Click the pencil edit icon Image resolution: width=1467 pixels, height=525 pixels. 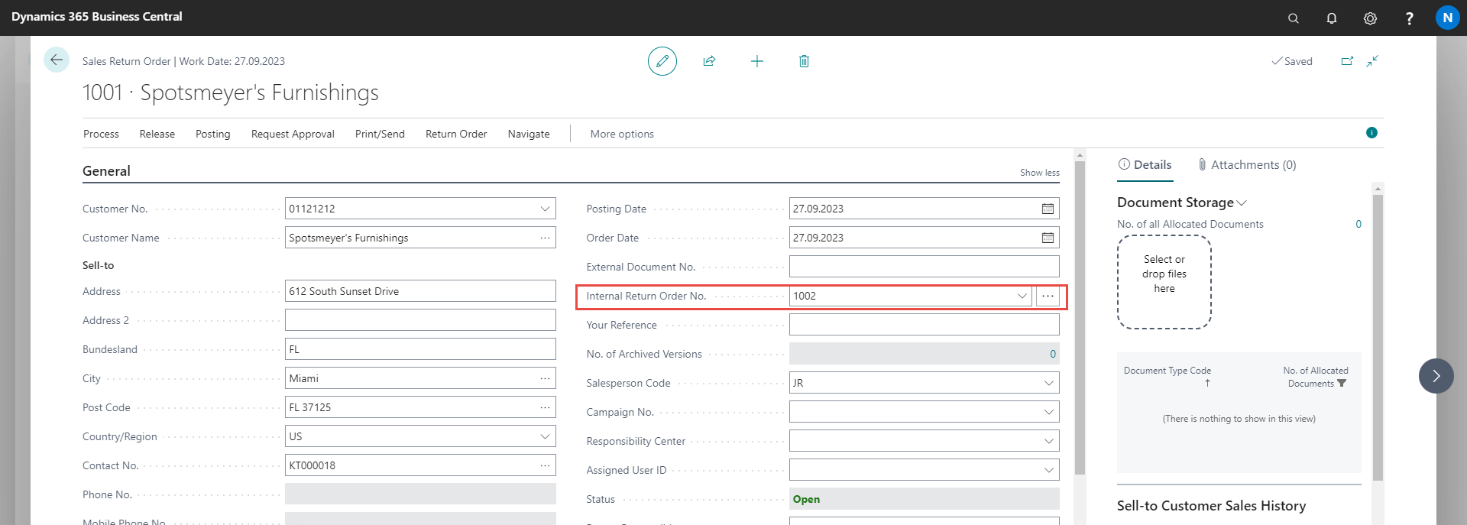point(662,61)
